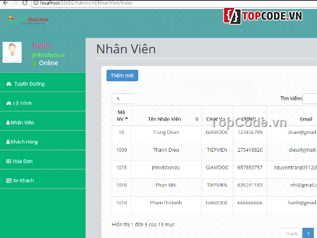Click email doan@gmail cell

point(302,132)
